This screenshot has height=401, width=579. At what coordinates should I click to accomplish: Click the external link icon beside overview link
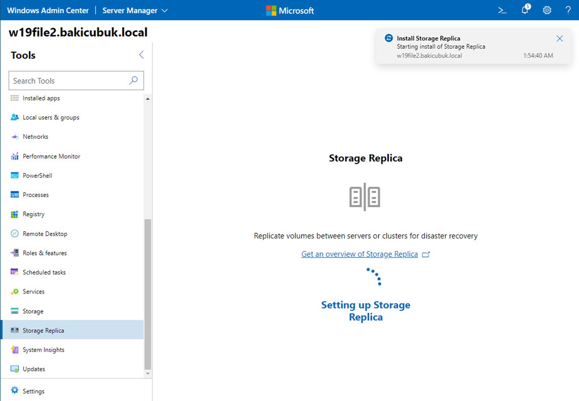pyautogui.click(x=426, y=254)
